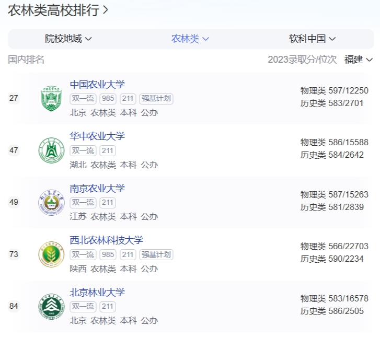
Task: Open the 南京农业大学 link
Action: point(97,188)
